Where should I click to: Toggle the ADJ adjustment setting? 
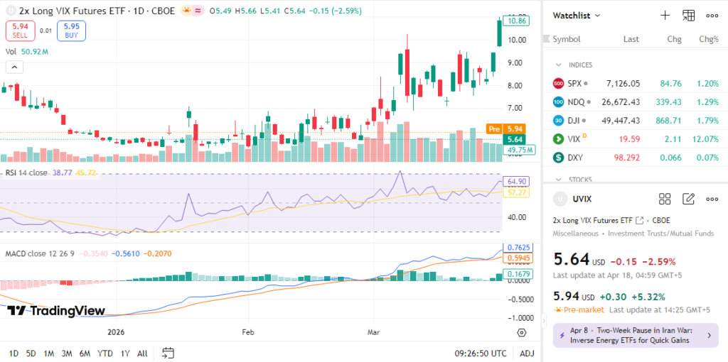[527, 353]
